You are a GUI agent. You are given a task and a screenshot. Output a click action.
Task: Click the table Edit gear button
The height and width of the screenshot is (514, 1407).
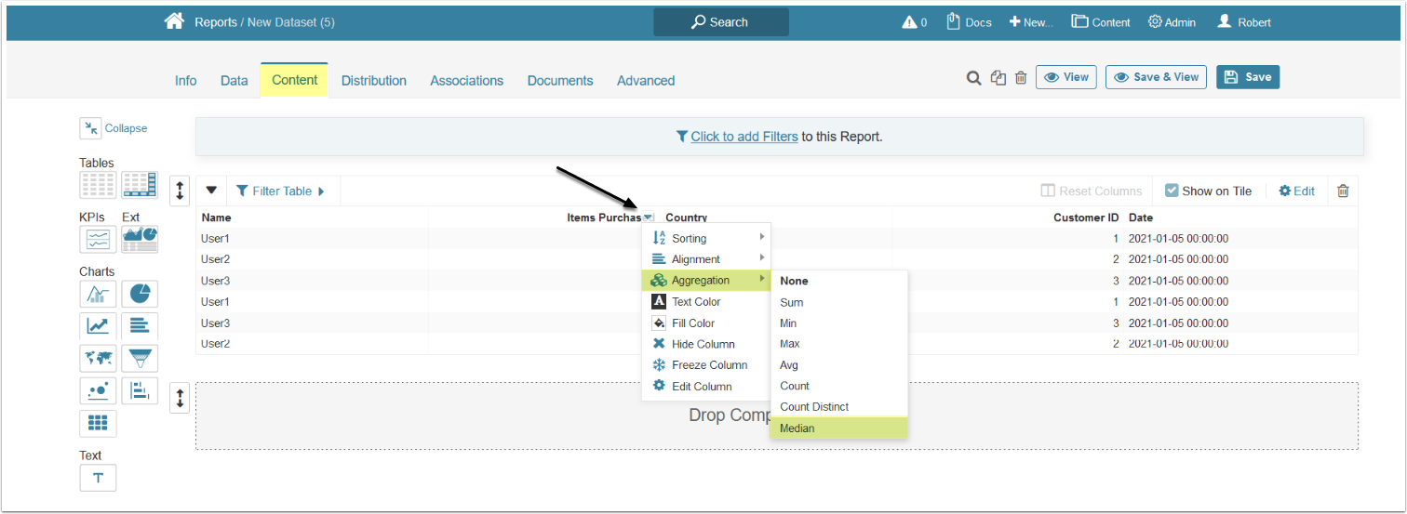pos(1296,191)
